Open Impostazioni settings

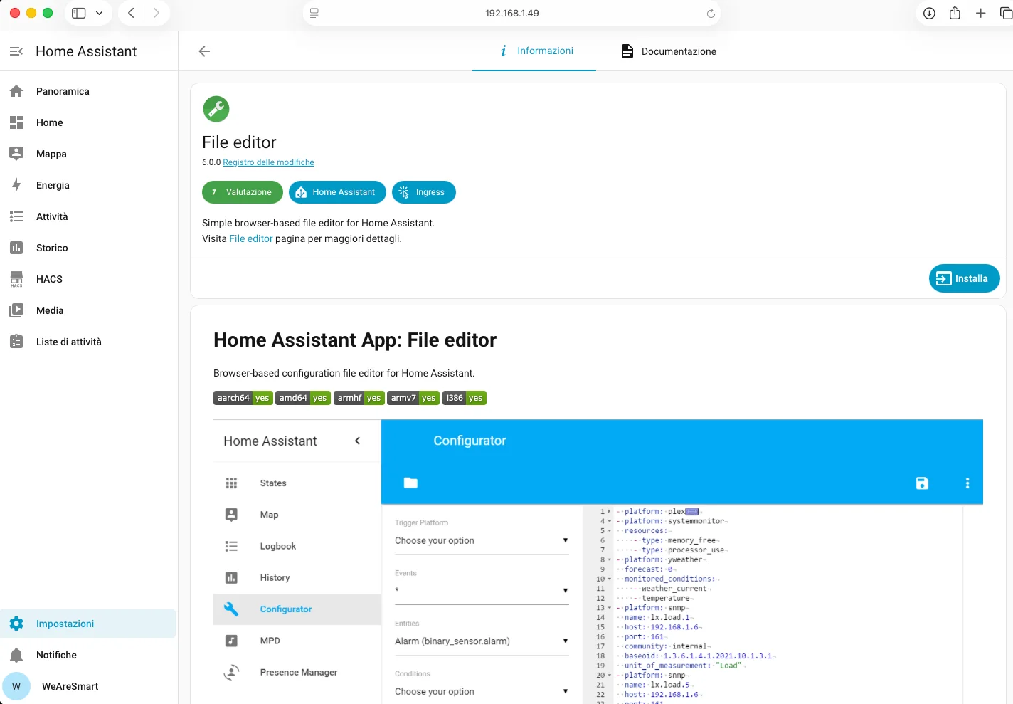point(89,624)
